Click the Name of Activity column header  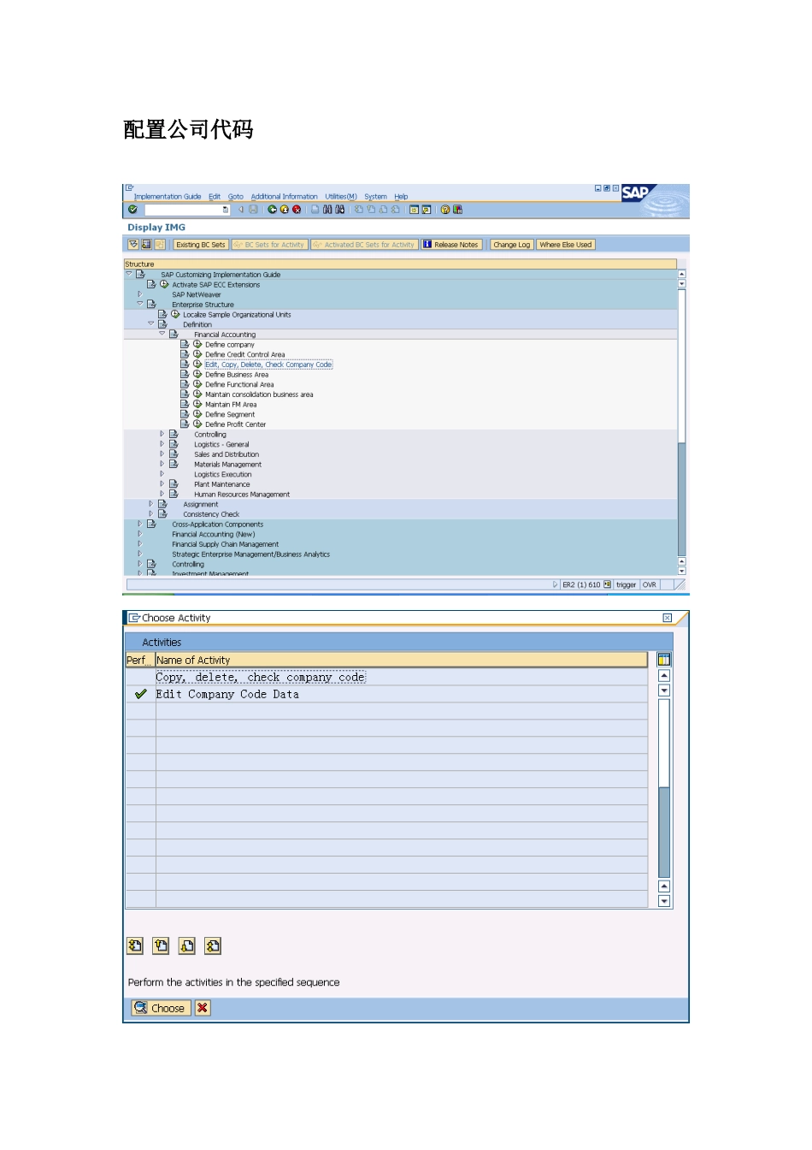[401, 660]
